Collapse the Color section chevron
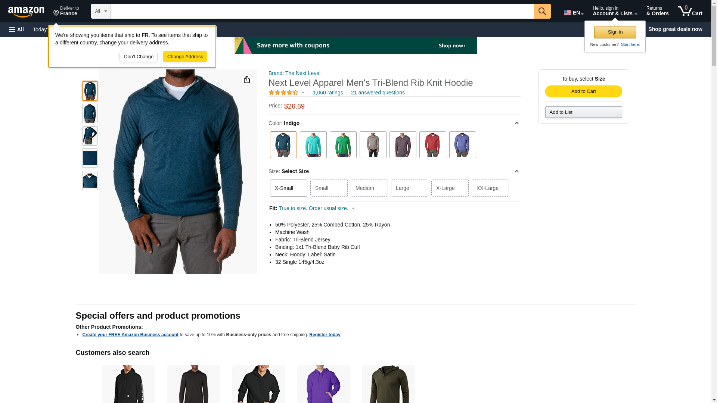Viewport: 717px width, 403px height. tap(516, 123)
